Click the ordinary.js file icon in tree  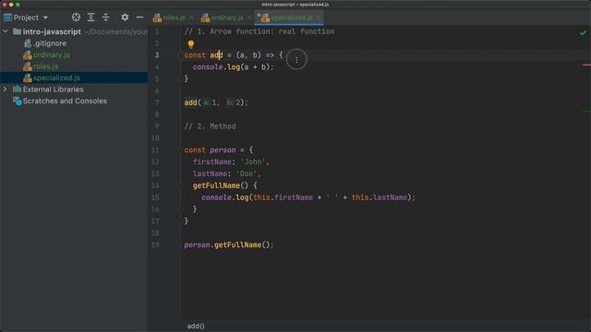[x=28, y=55]
